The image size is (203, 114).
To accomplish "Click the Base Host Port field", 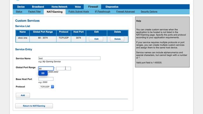I will click(x=46, y=79).
